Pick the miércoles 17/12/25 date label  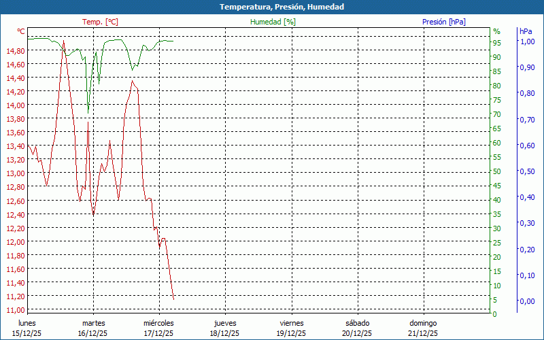coord(158,328)
